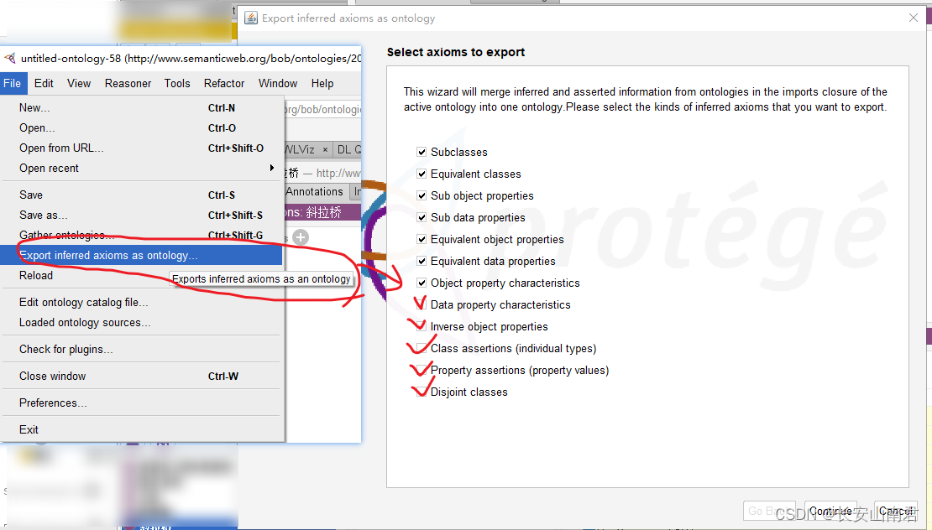Open the Tools menu
Viewport: 932px width, 530px height.
coord(177,84)
